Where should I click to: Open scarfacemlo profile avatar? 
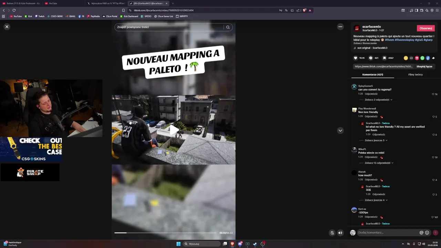357,28
